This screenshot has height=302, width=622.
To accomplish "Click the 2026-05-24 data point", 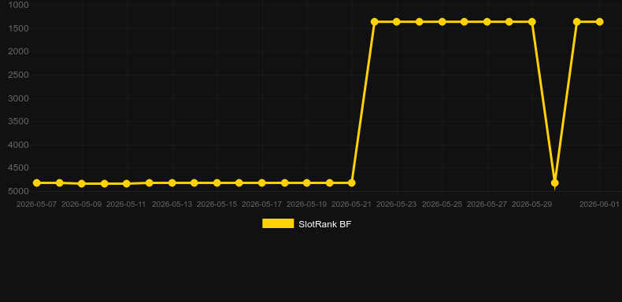I will [x=420, y=21].
